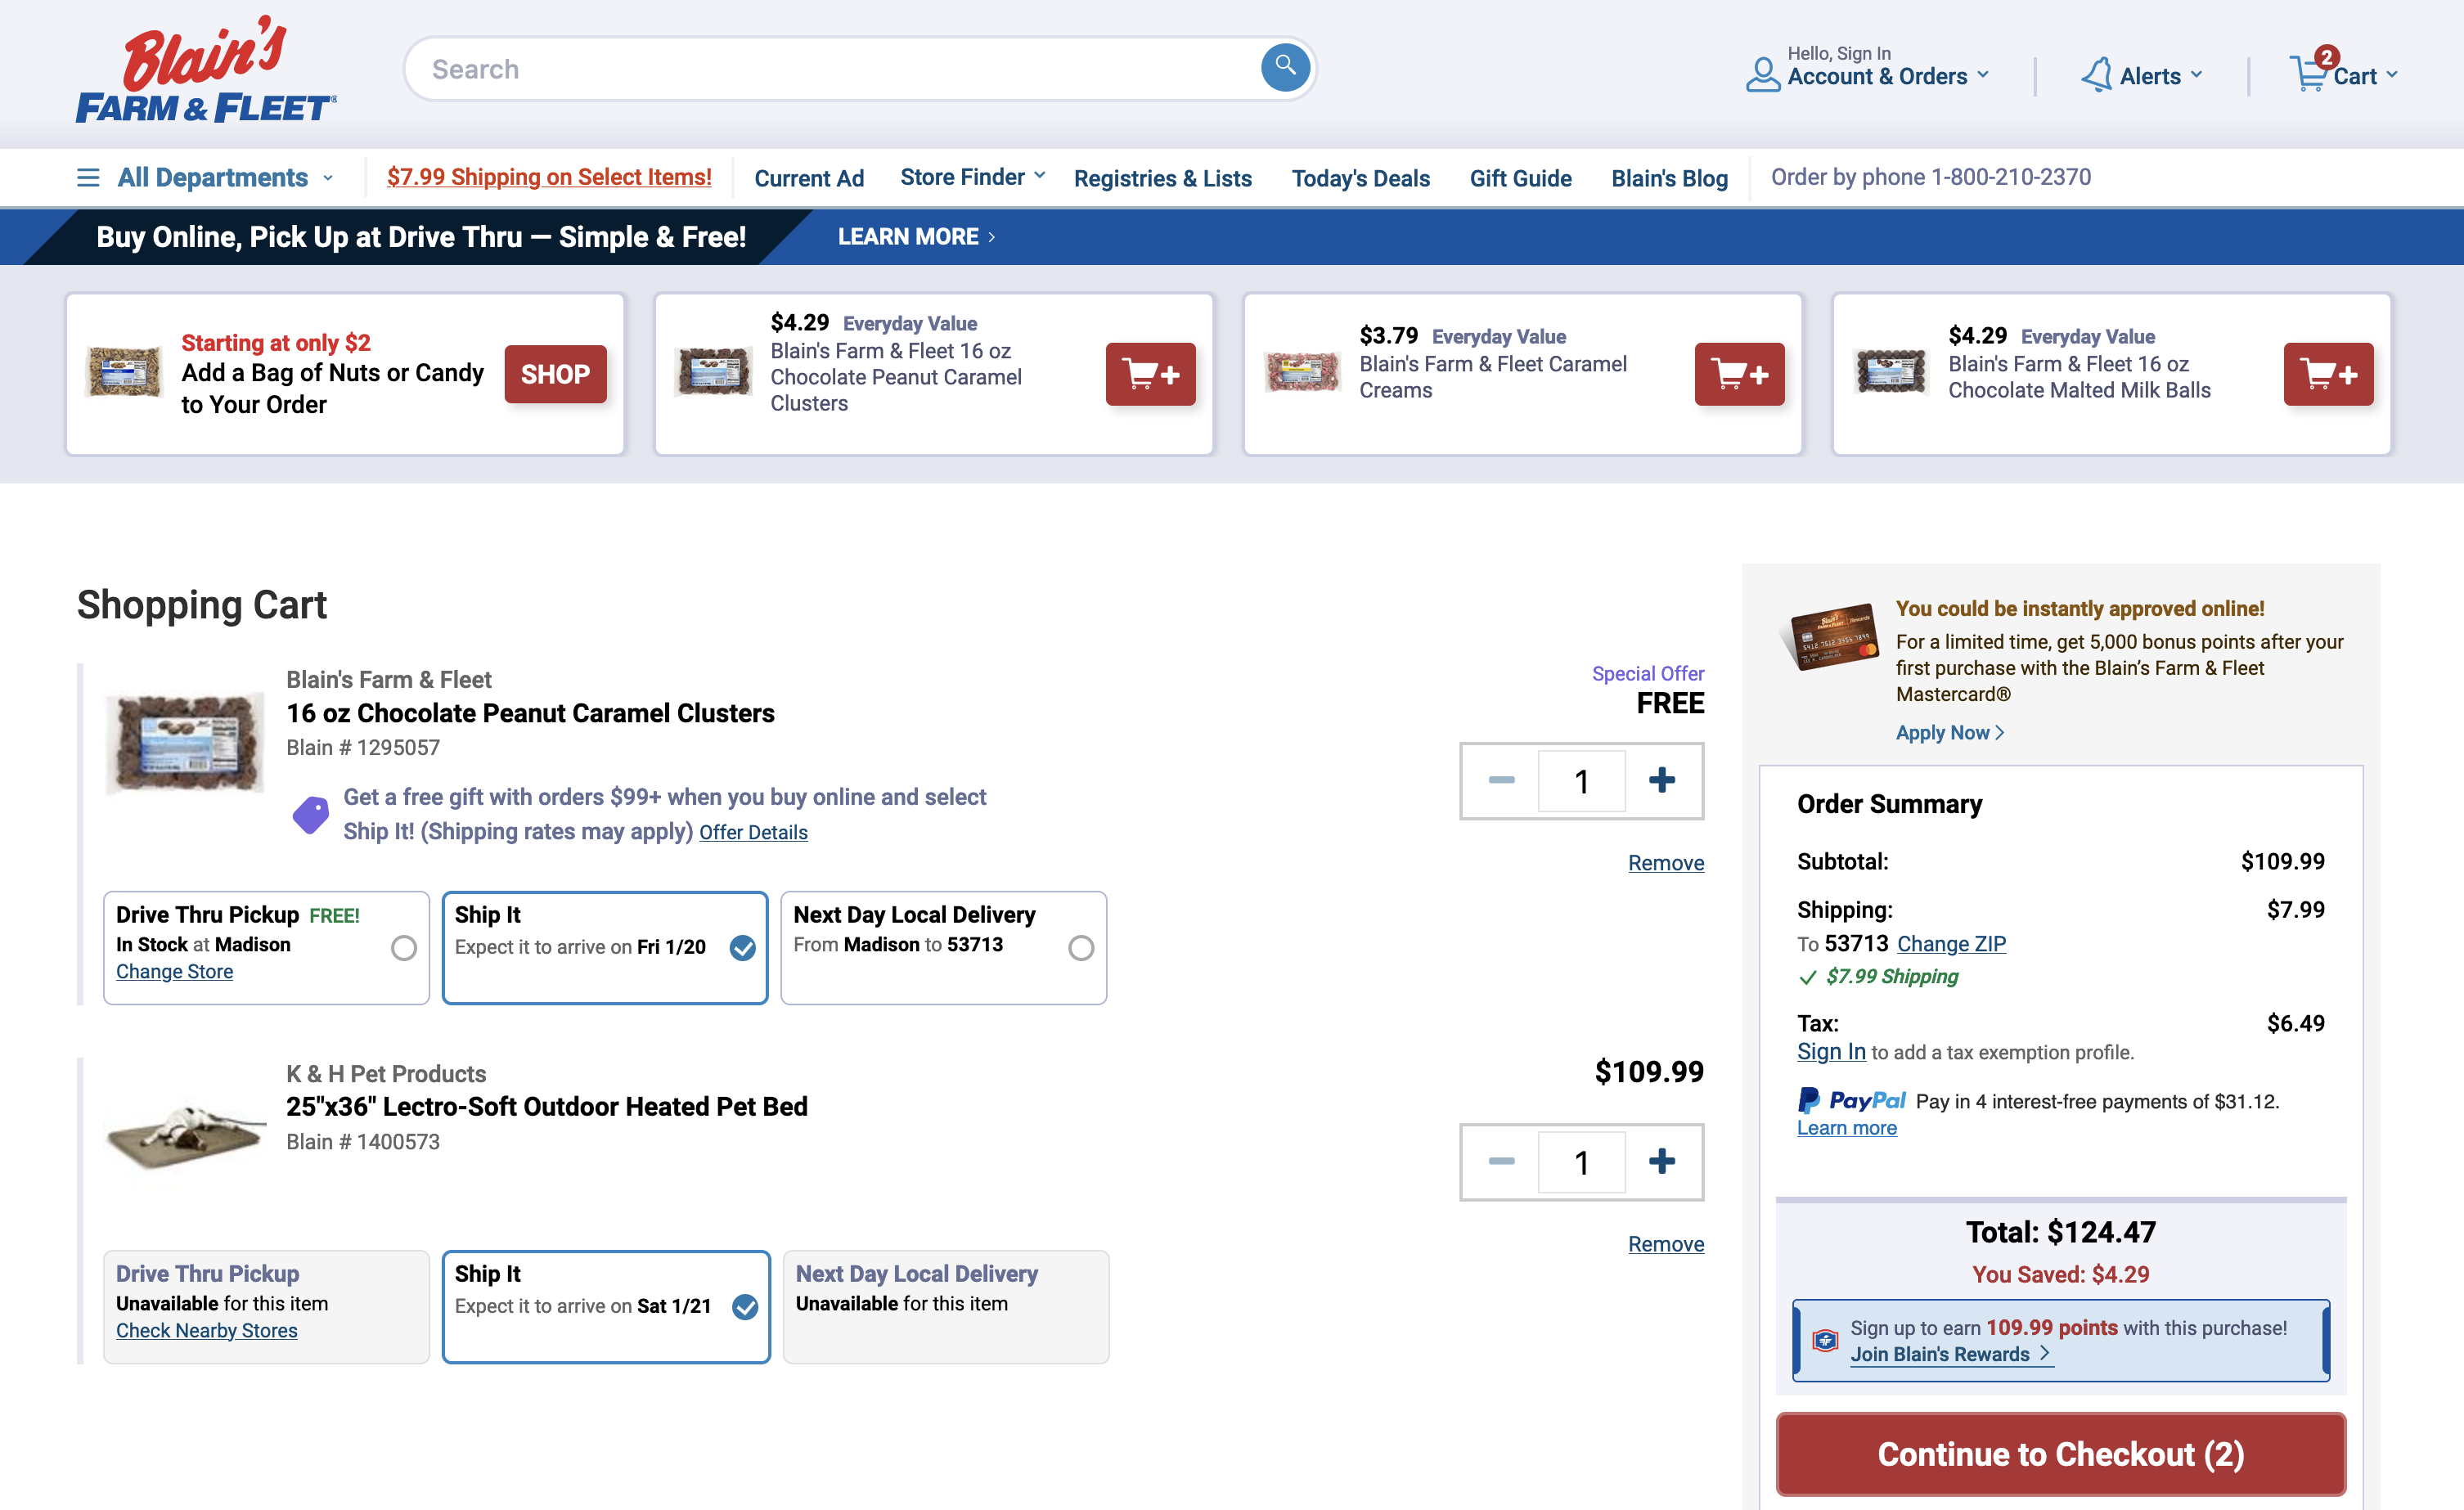Remove Heated Pet Bed from cart
This screenshot has height=1510, width=2464.
pos(1665,1244)
